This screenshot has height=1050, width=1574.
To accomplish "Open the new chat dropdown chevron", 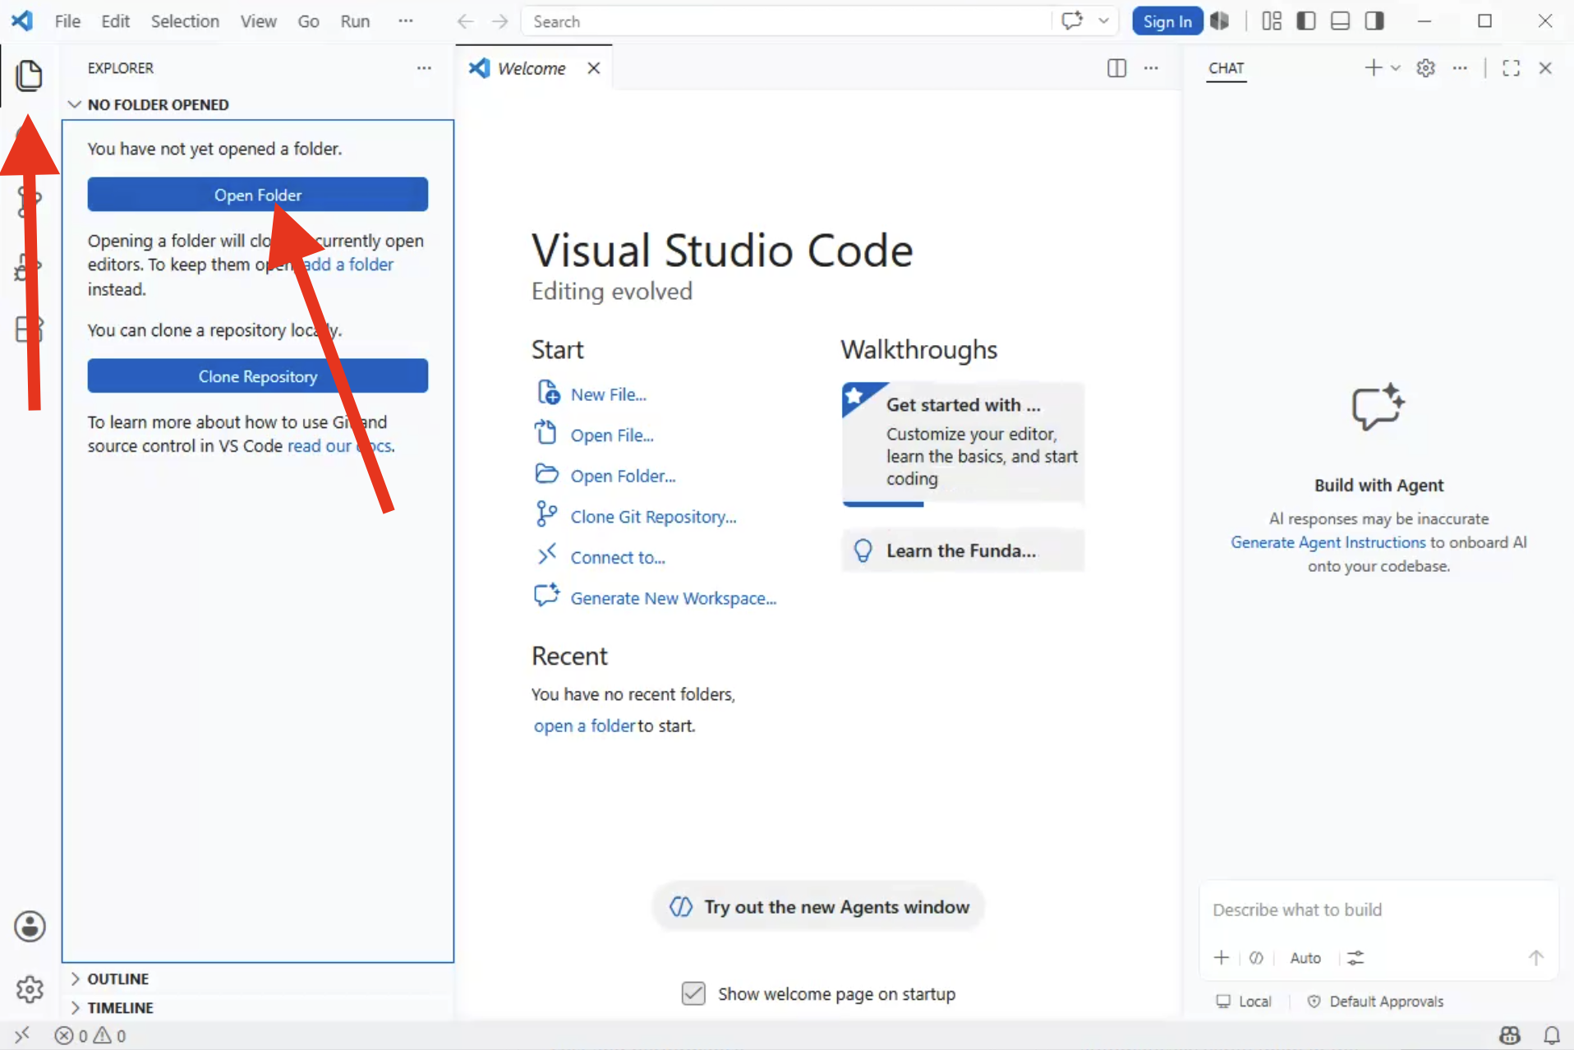I will (x=1395, y=68).
